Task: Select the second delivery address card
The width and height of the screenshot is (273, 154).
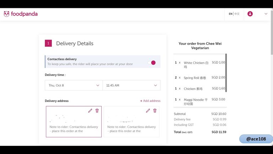Action: (132, 122)
